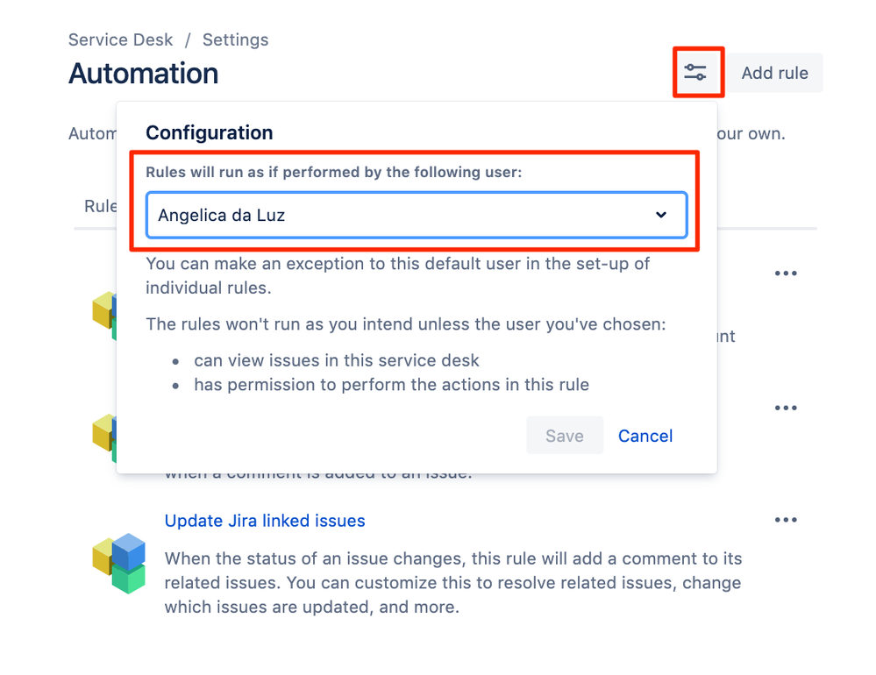876x675 pixels.
Task: Open the topmost rule's ellipsis menu
Action: tap(785, 273)
